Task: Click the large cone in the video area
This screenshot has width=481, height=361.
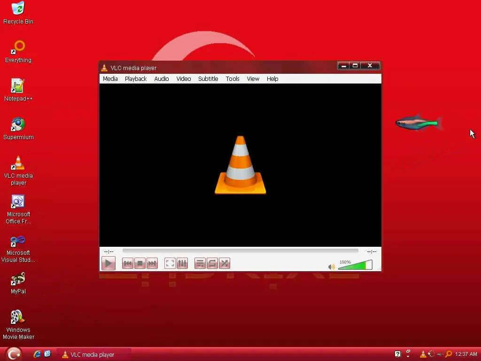Action: (x=240, y=165)
